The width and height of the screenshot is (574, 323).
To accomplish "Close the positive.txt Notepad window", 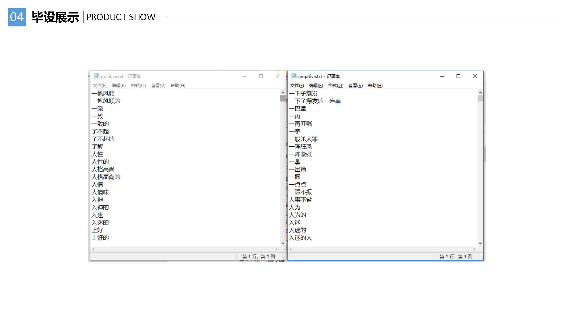I will pos(277,76).
